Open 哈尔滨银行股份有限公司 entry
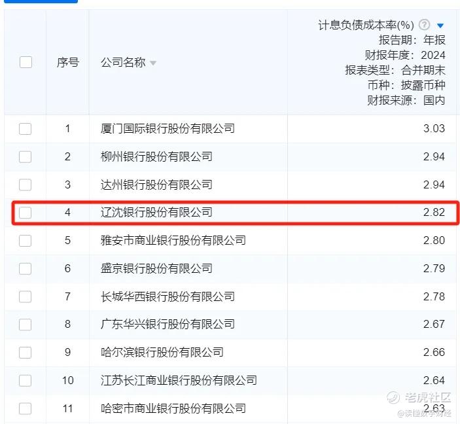Viewport: 460px width, 424px height. point(162,352)
